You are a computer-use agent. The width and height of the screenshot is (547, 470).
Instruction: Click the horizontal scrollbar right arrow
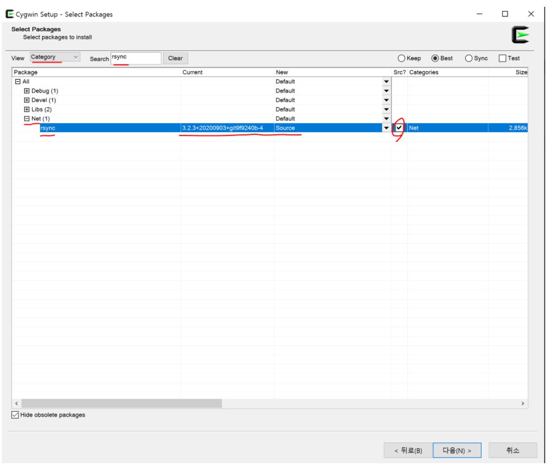click(523, 403)
